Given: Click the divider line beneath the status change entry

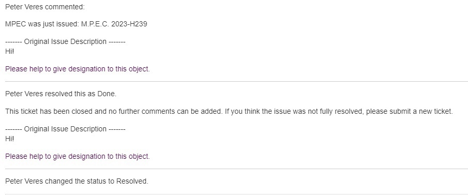Looking at the screenshot, I should (236, 194).
